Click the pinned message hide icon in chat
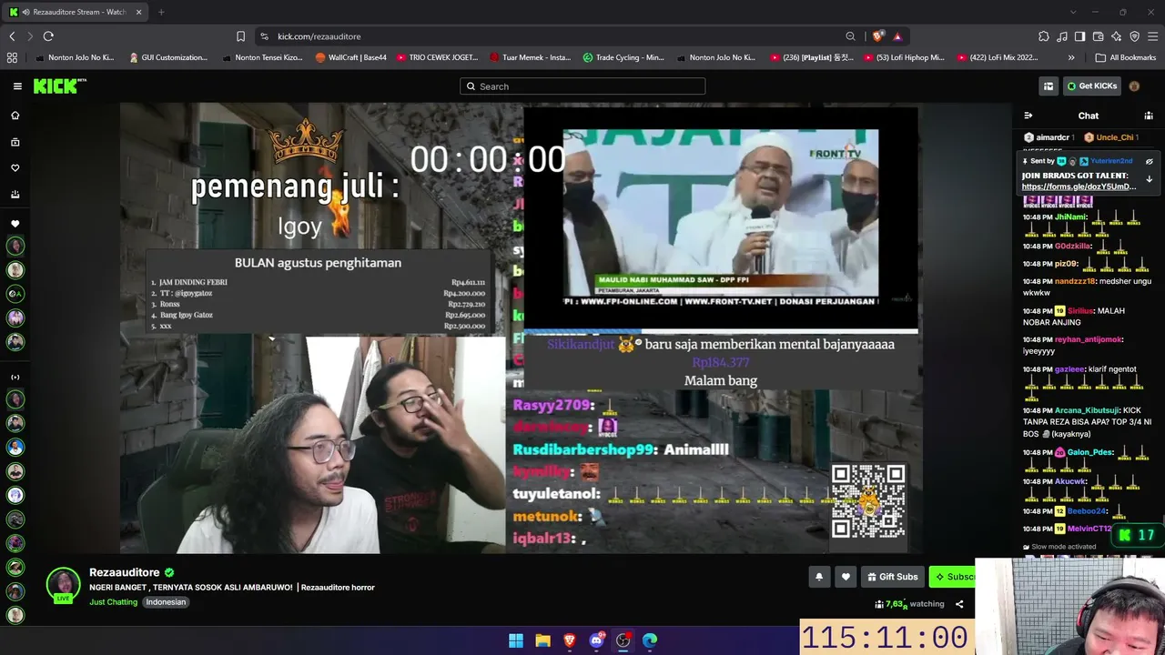The height and width of the screenshot is (655, 1165). pyautogui.click(x=1149, y=161)
